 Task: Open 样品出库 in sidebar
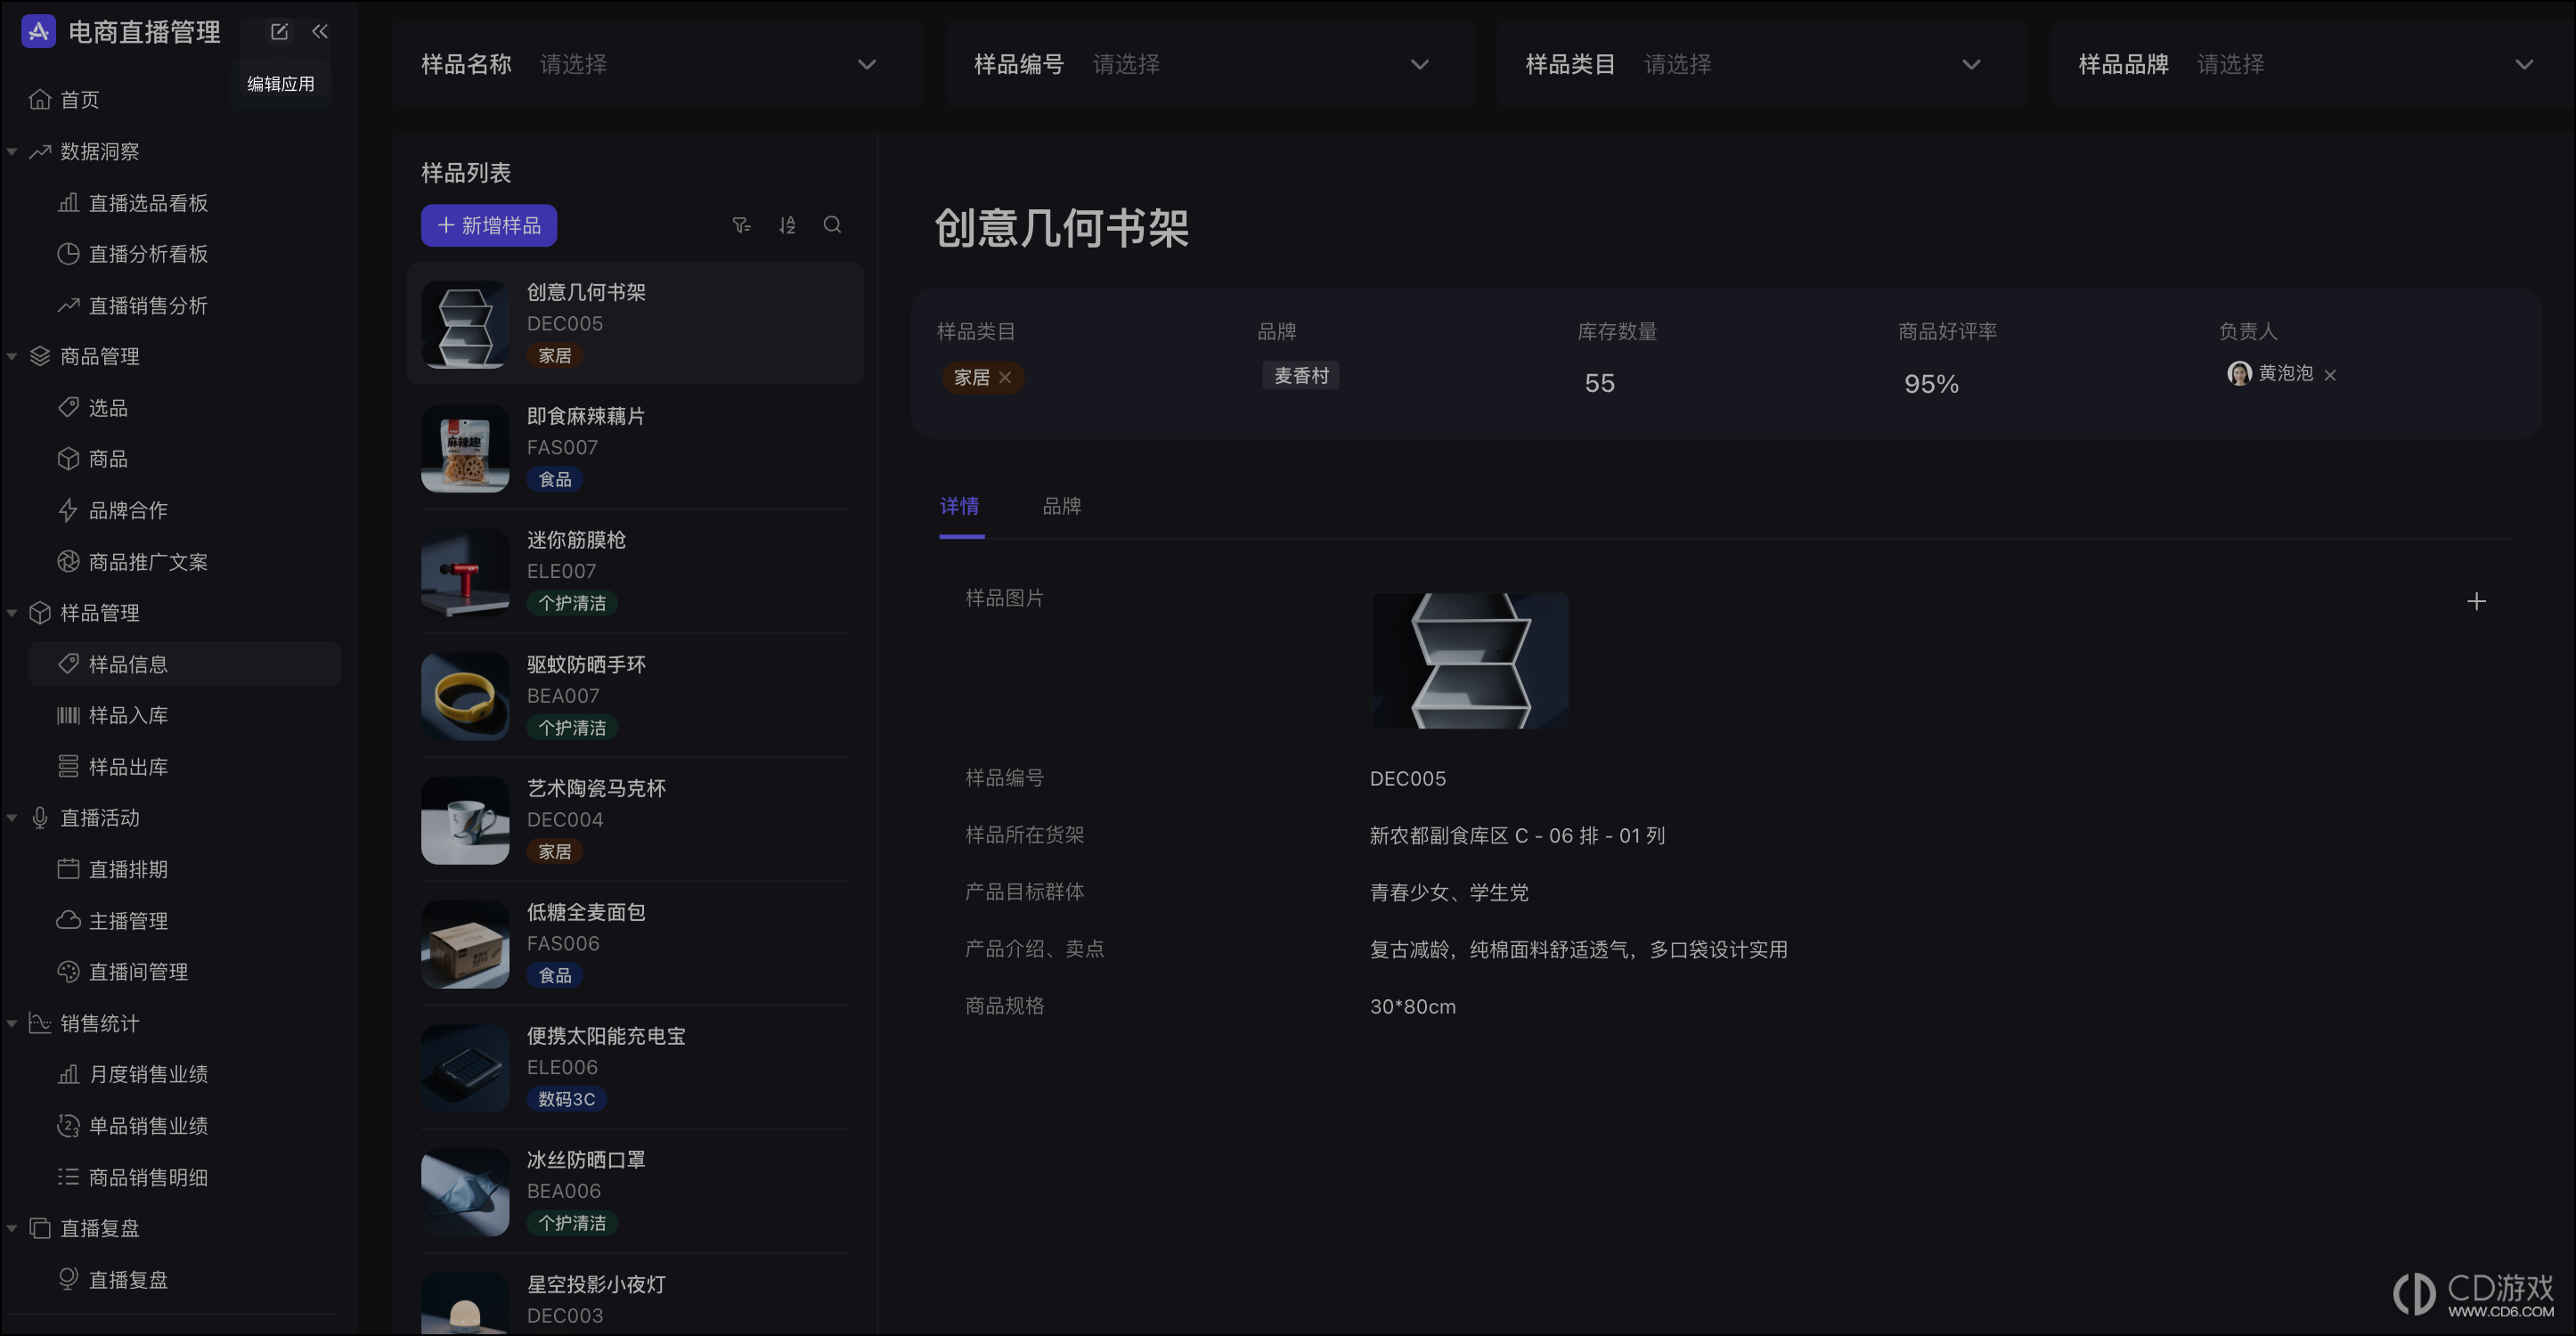coord(113,767)
